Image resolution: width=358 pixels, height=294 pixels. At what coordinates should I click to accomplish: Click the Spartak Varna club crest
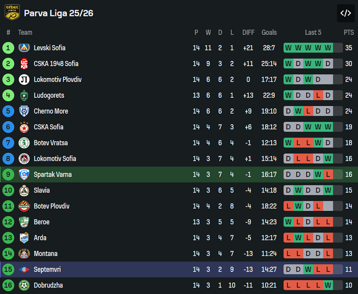point(24,175)
